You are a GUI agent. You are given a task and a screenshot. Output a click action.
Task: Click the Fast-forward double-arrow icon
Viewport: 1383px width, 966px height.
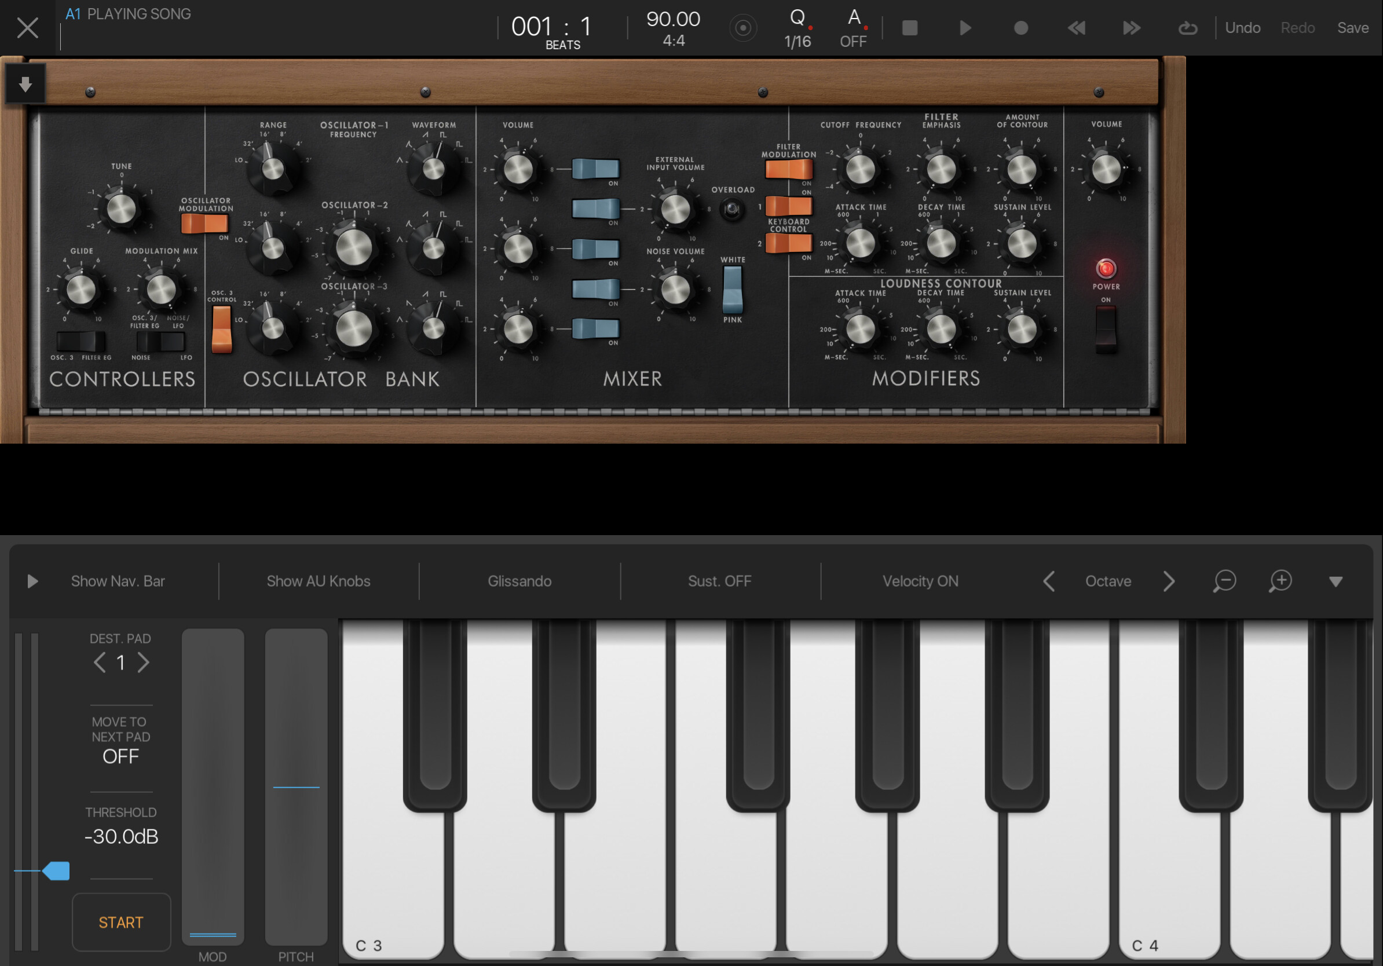[x=1131, y=28]
